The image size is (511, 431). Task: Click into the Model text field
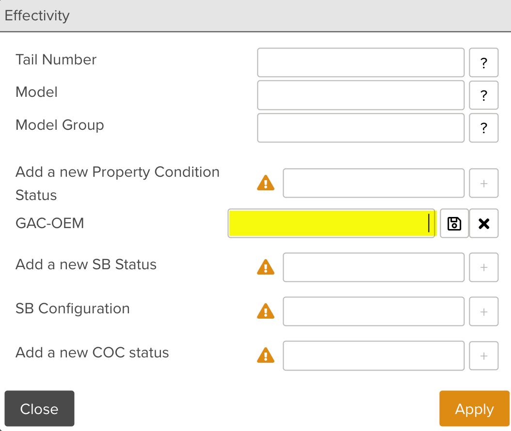click(361, 95)
